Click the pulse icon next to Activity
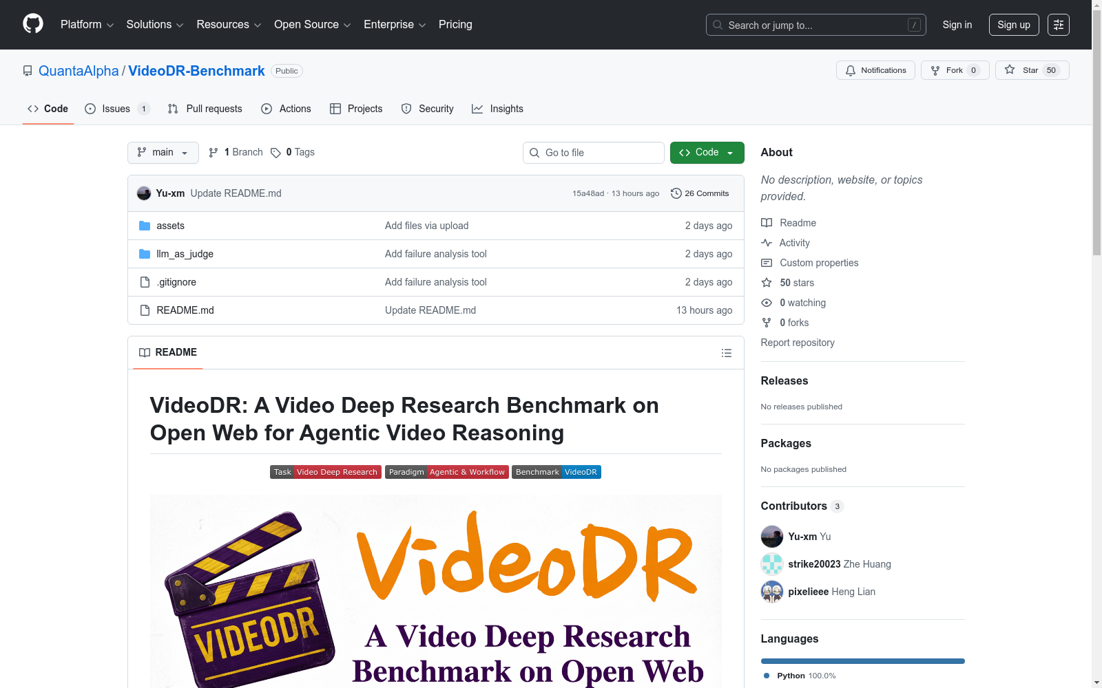Viewport: 1102px width, 688px height. click(x=767, y=243)
